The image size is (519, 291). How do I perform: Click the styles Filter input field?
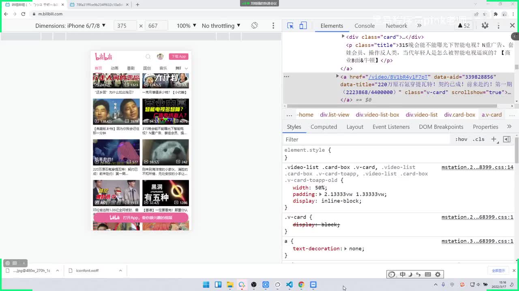365,139
